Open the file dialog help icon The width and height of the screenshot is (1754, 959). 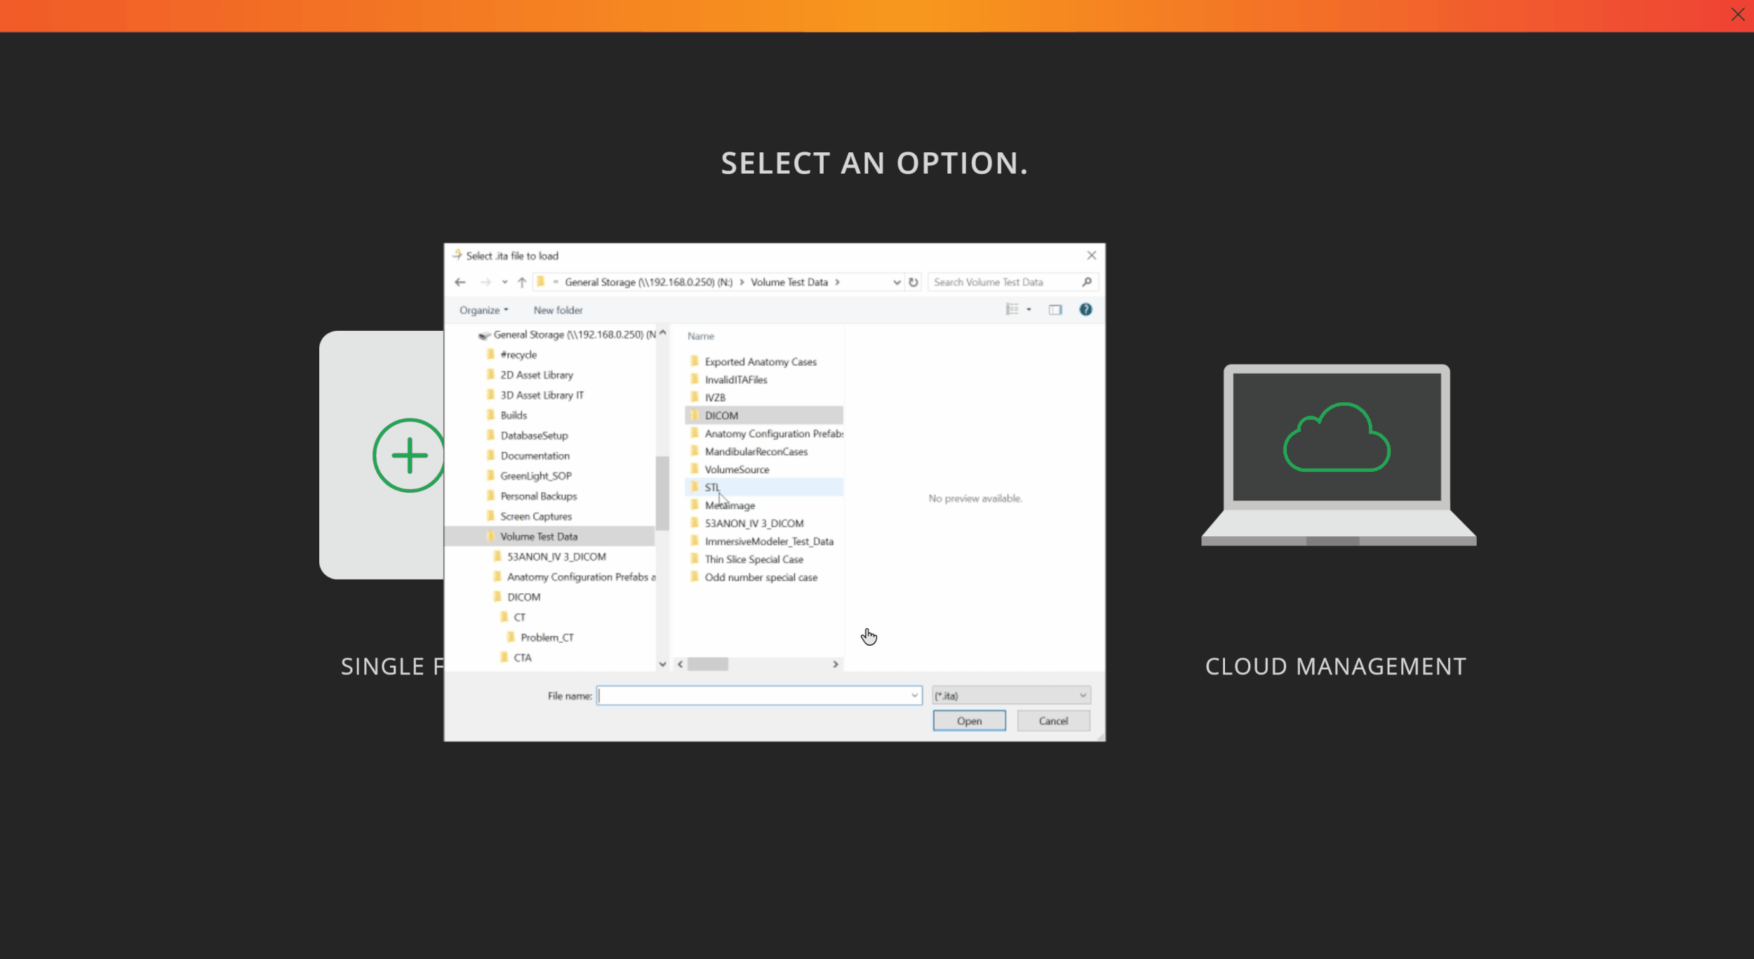[x=1085, y=309]
